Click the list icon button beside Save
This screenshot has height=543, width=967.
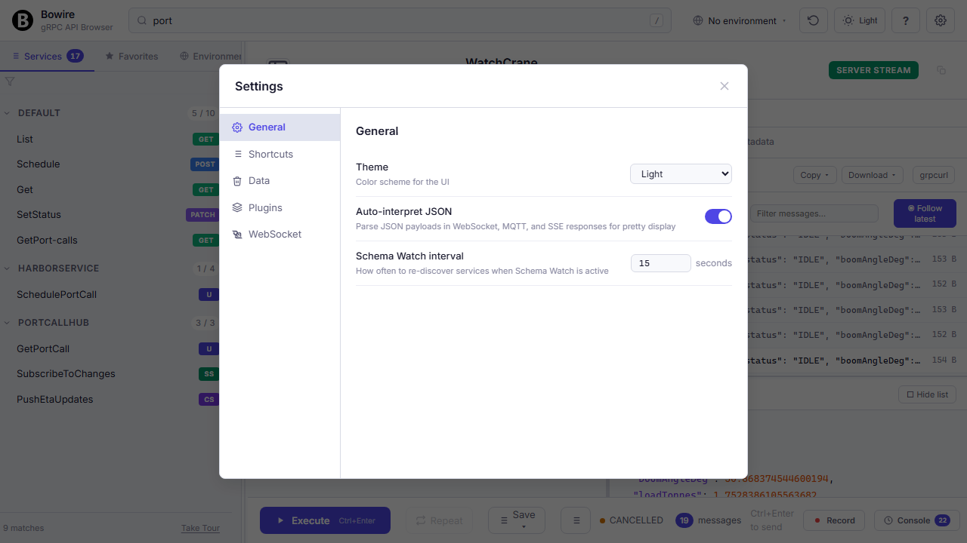coord(576,520)
